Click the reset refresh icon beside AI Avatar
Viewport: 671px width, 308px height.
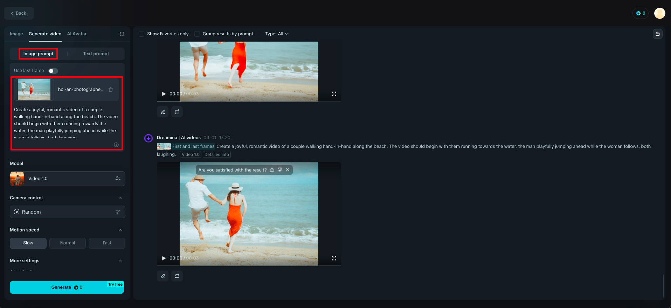(x=122, y=34)
